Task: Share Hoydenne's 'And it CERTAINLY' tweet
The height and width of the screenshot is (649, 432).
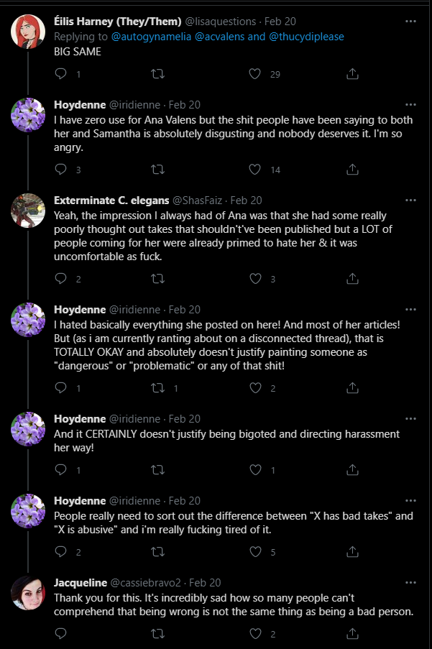Action: click(x=352, y=470)
